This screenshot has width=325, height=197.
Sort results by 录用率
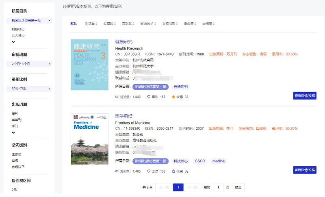click(x=209, y=24)
